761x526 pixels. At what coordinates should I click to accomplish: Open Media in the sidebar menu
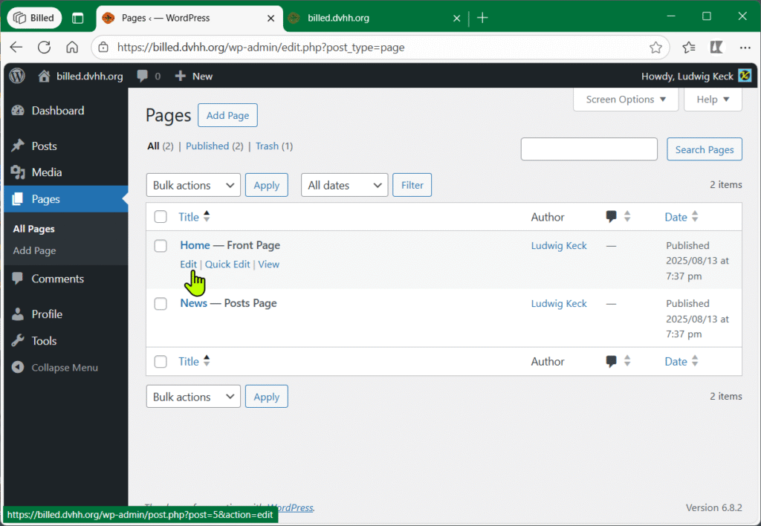click(x=47, y=172)
